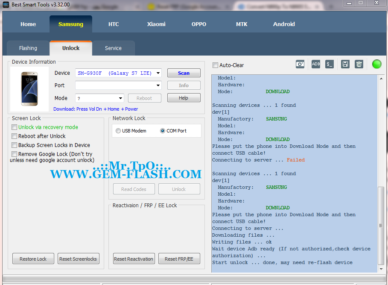388x285 pixels.
Task: Click the Reset Screenlocks button
Action: click(x=78, y=259)
